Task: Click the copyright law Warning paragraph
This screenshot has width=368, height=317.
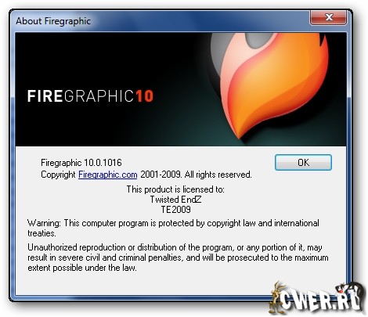Action: point(173,228)
